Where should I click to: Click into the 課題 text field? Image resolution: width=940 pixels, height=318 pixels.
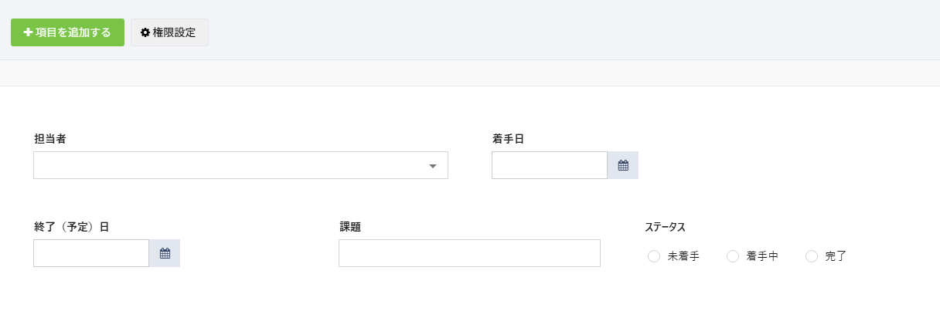pos(469,253)
